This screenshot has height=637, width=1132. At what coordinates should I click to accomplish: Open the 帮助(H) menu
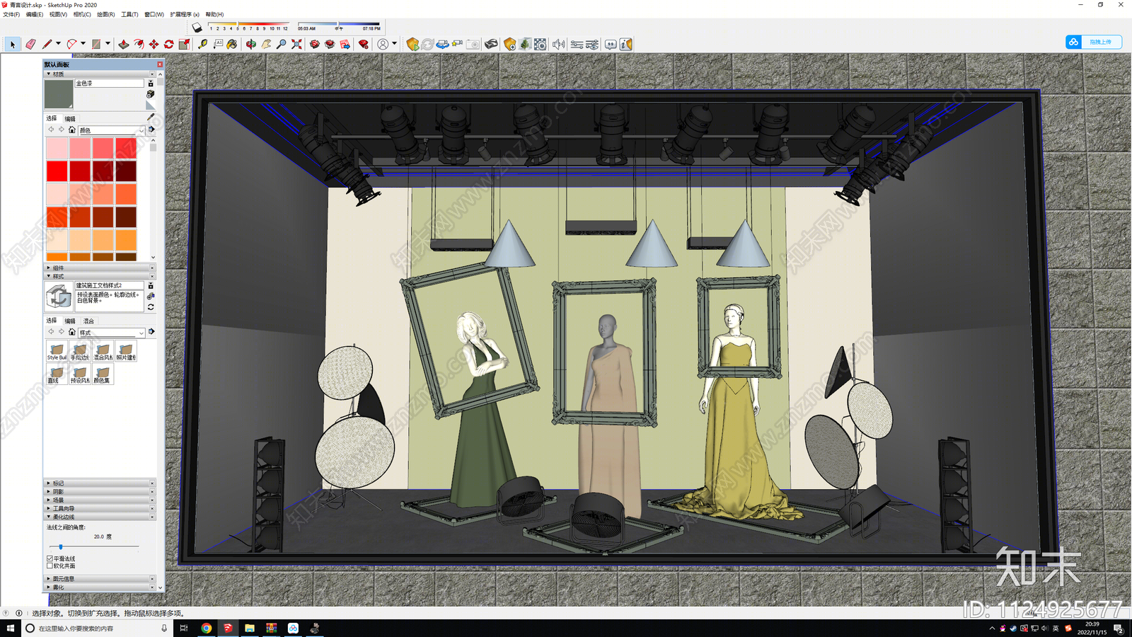[214, 14]
